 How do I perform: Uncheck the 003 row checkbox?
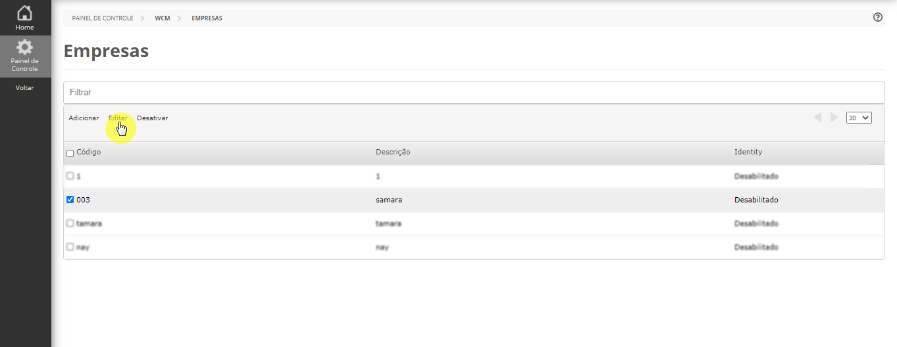tap(70, 200)
